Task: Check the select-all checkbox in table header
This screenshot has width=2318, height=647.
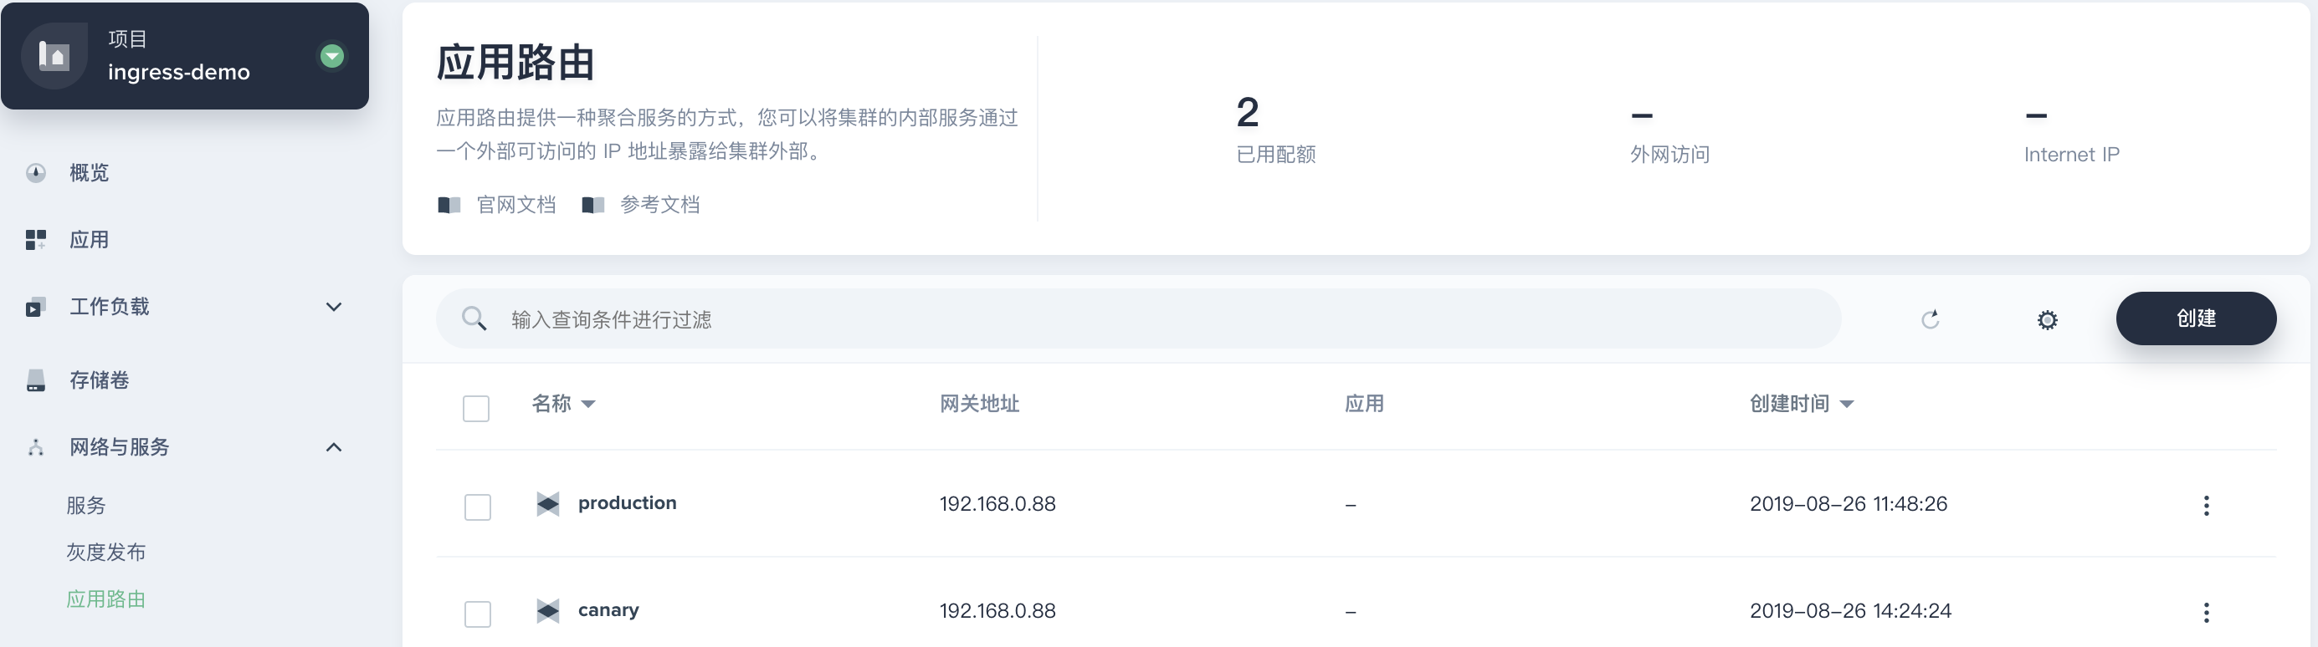Action: coord(476,408)
